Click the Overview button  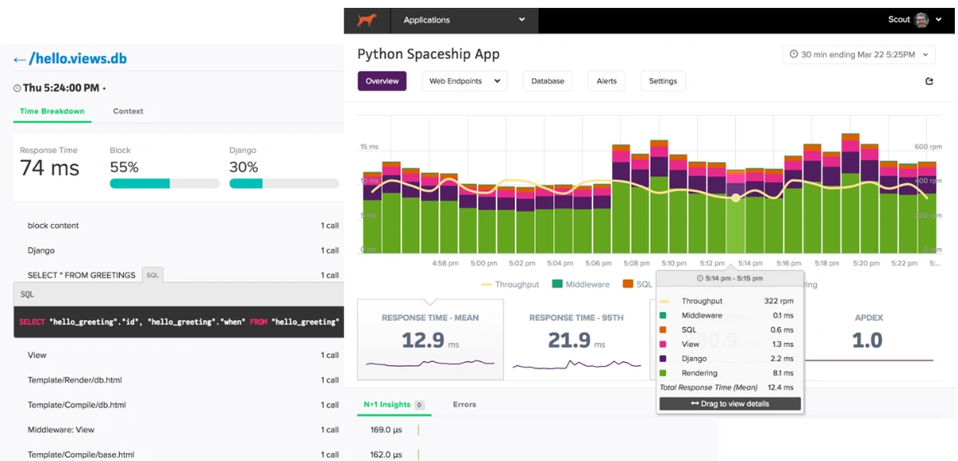tap(382, 81)
